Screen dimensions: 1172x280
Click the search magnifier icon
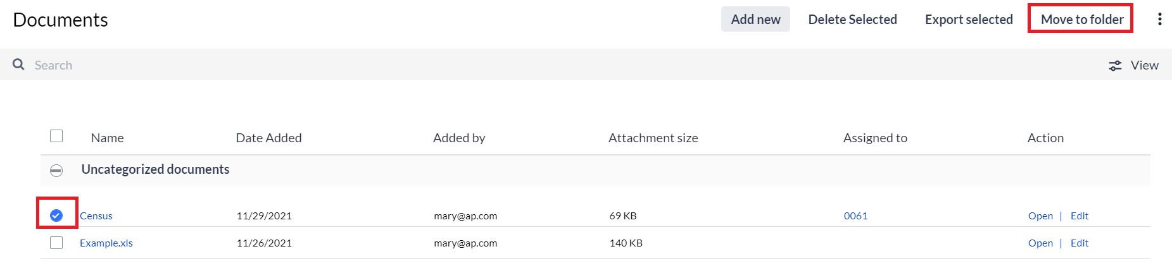click(18, 64)
